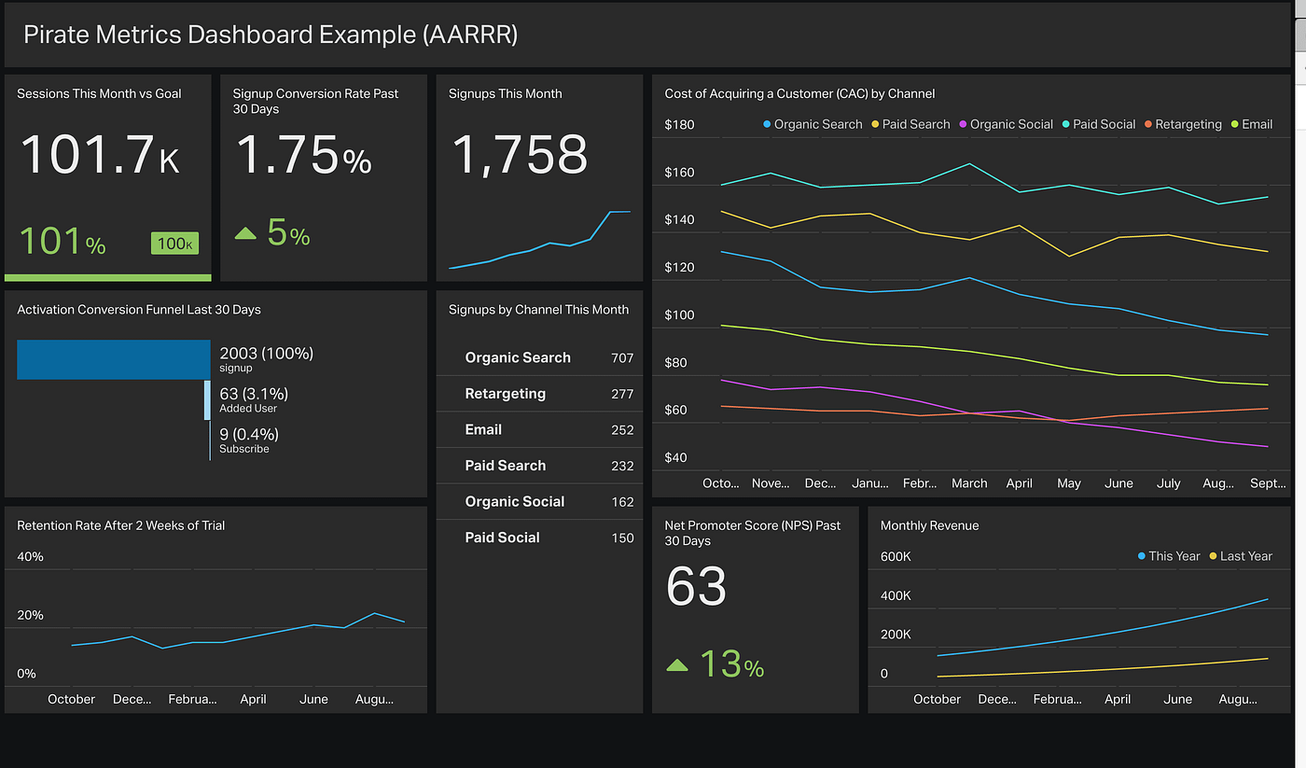
Task: Click the Added User funnel segment
Action: 208,400
